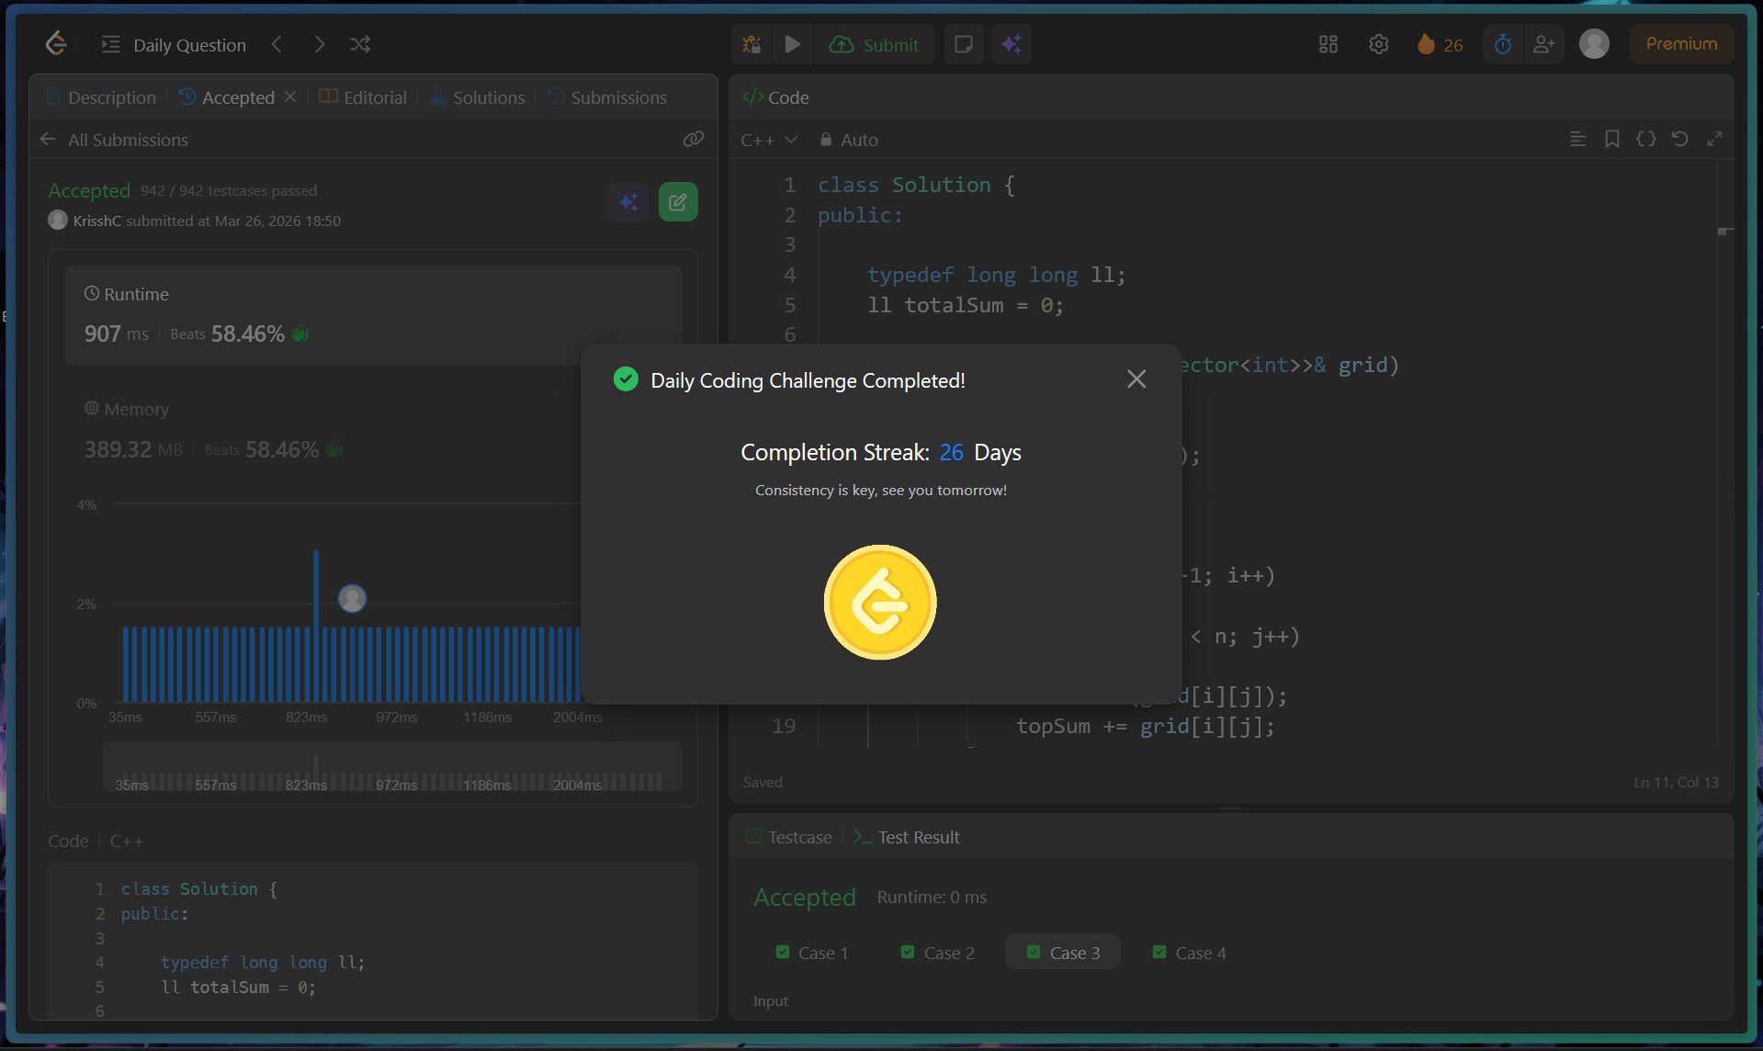This screenshot has width=1763, height=1051.
Task: Switch to the Solutions tab
Action: (478, 97)
